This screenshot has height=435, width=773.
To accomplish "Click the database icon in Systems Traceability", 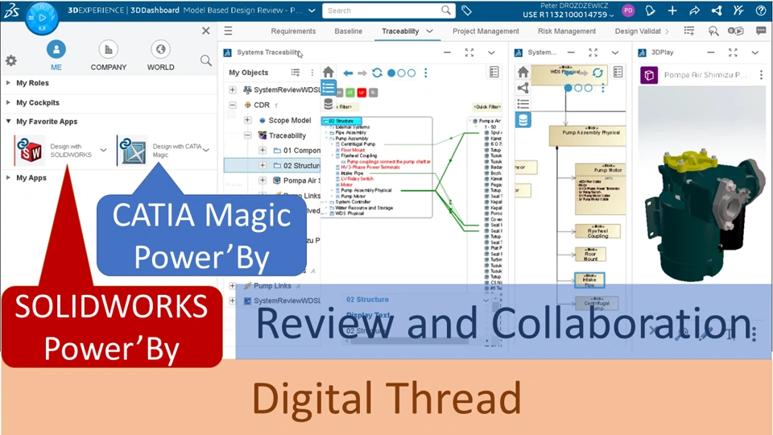I will tap(329, 104).
